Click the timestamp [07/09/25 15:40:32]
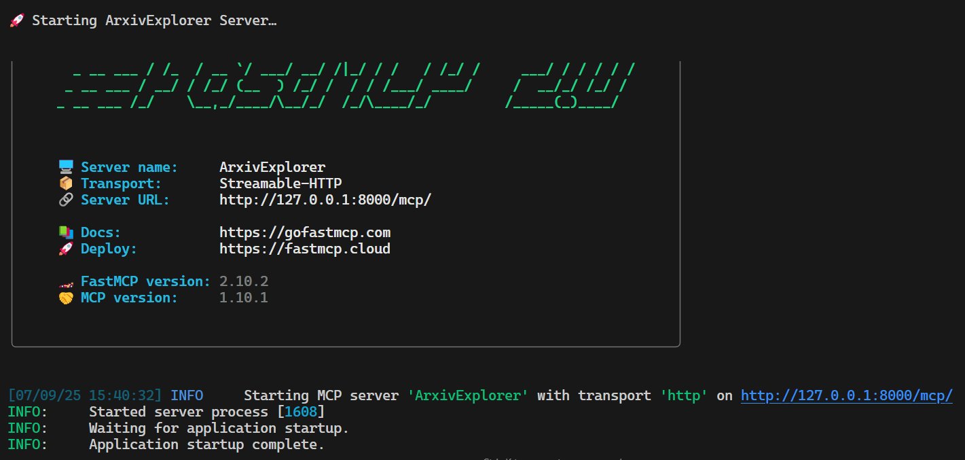 pos(85,395)
